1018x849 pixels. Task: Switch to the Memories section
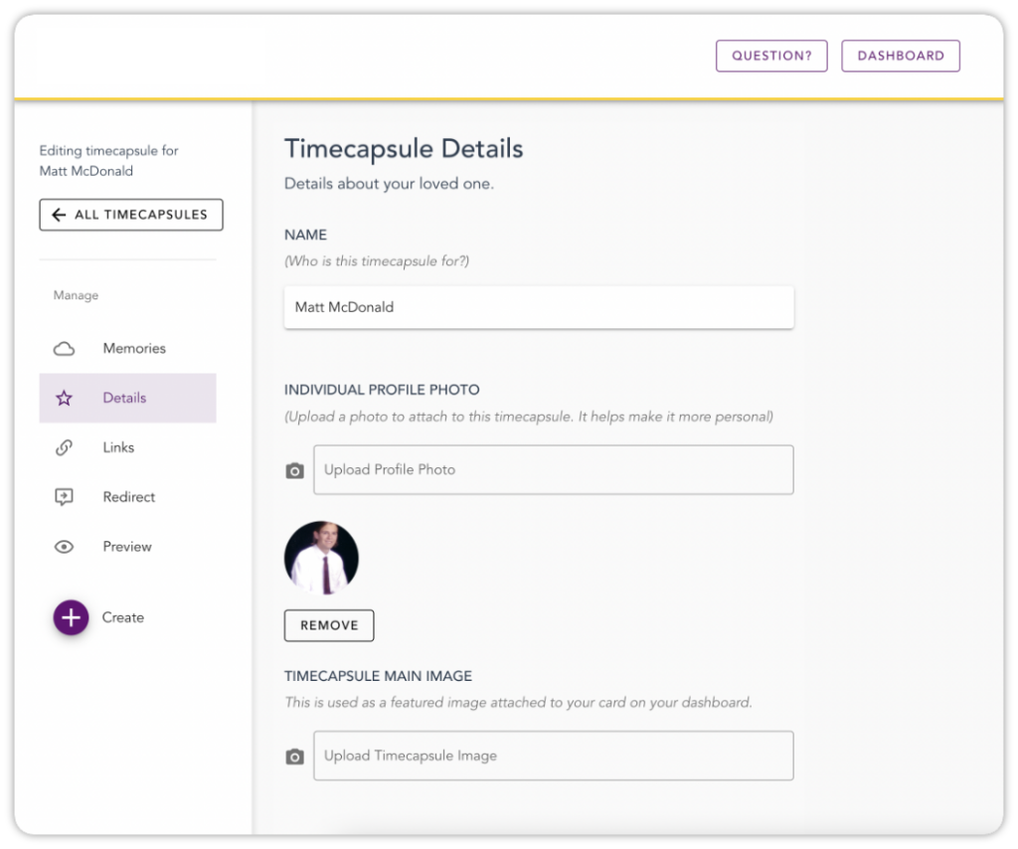tap(134, 348)
